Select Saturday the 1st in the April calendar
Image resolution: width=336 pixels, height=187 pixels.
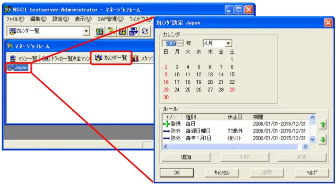[232, 59]
